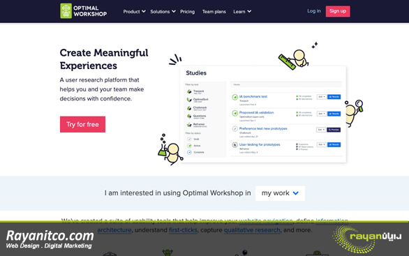409x256 pixels.
Task: Follow the first-clicks link
Action: click(x=183, y=230)
